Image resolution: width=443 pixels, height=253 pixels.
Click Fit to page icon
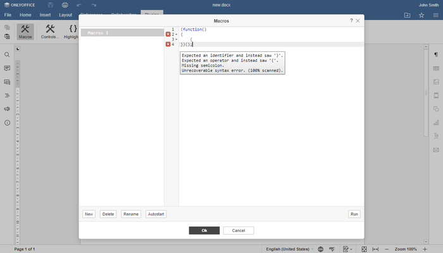(364, 249)
